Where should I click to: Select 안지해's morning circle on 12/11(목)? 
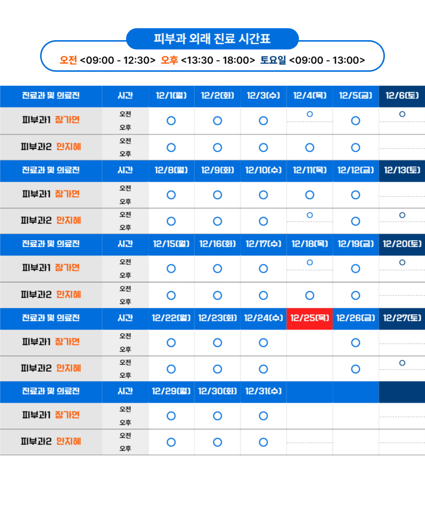point(309,215)
